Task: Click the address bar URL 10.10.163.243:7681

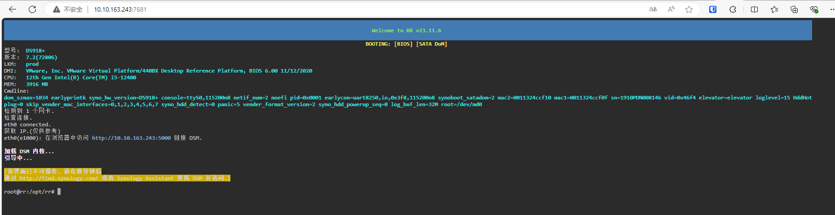Action: [120, 9]
